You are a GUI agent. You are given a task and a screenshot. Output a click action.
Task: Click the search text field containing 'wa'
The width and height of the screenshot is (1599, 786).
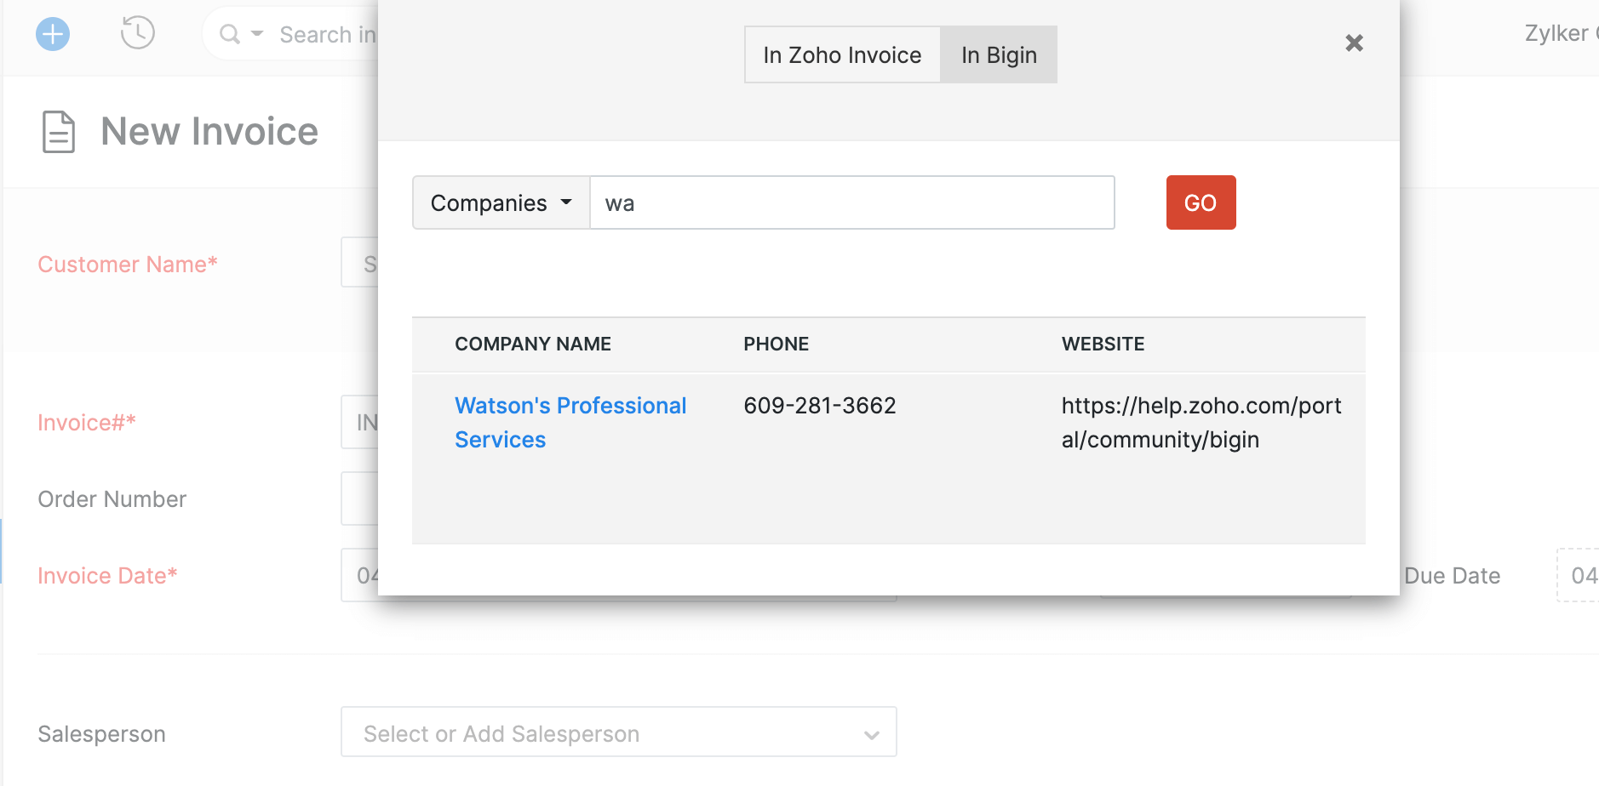point(851,203)
